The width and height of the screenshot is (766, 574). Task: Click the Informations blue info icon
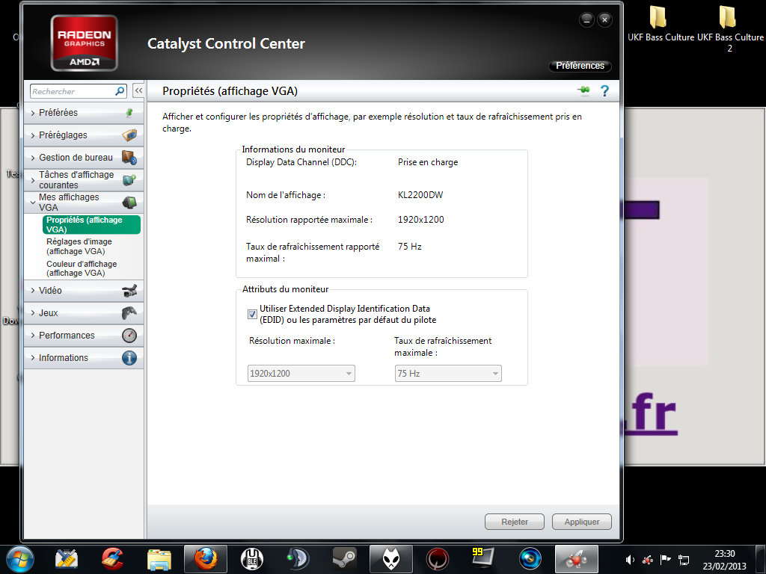pos(129,358)
